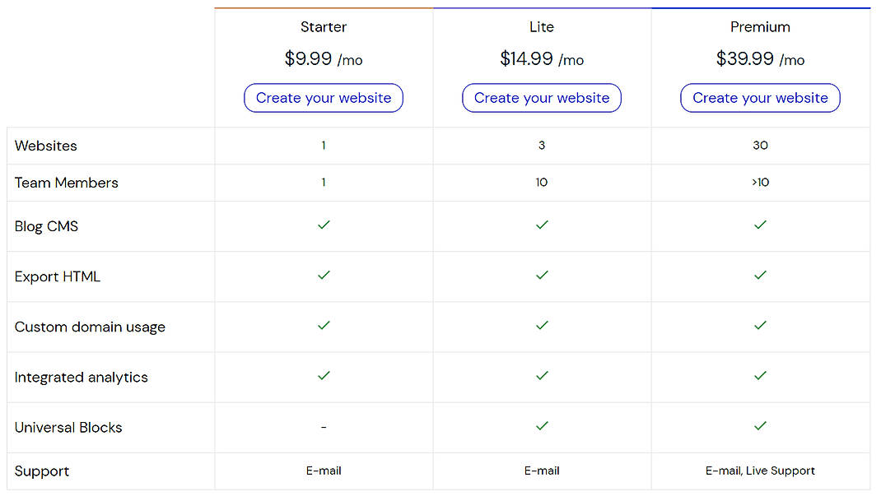
Task: Click the Blog CMS checkmark under Premium
Action: [x=760, y=224]
